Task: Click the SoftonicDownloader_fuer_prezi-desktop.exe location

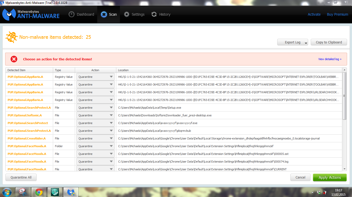Action: [x=165, y=115]
